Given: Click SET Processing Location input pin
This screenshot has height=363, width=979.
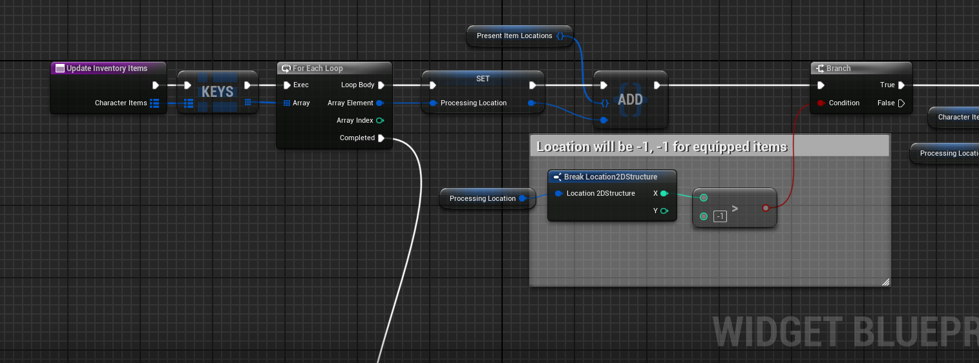Looking at the screenshot, I should pos(433,103).
